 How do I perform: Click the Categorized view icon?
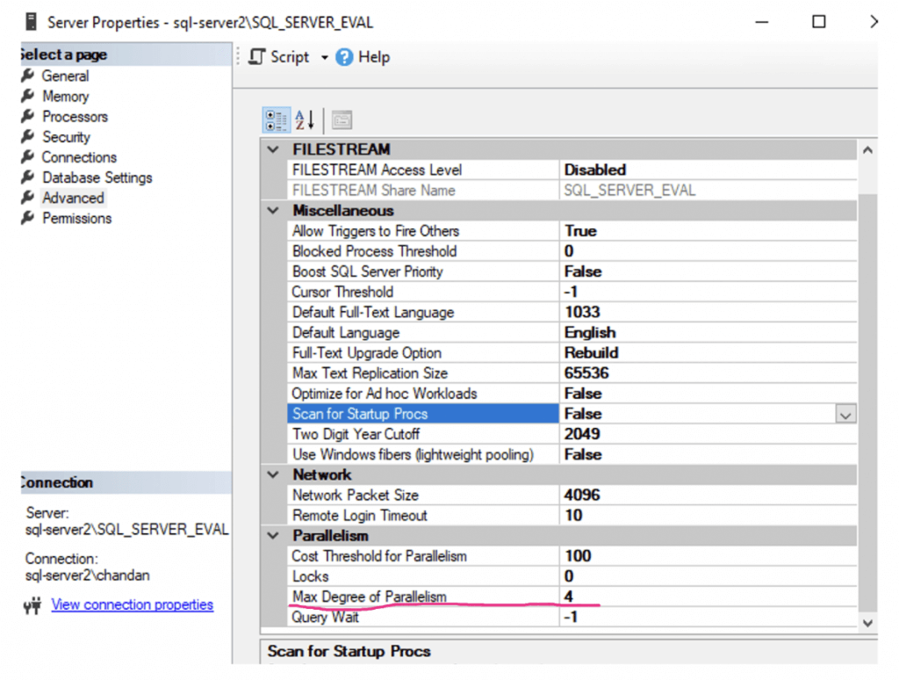coord(276,120)
